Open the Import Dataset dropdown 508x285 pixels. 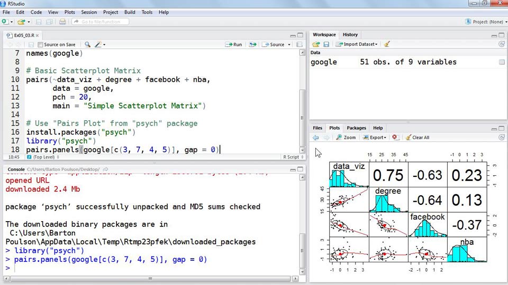(357, 44)
